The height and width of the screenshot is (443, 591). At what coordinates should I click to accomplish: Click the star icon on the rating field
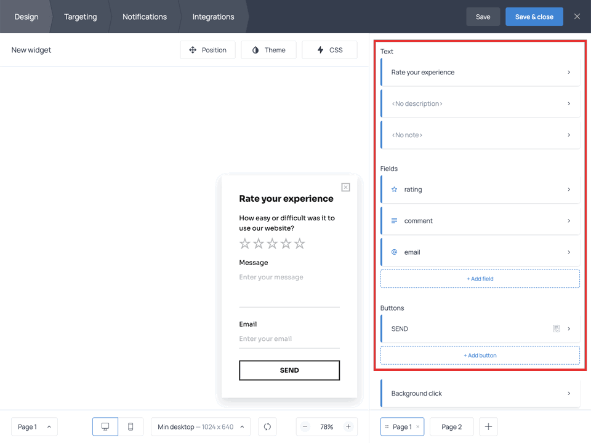click(x=395, y=190)
